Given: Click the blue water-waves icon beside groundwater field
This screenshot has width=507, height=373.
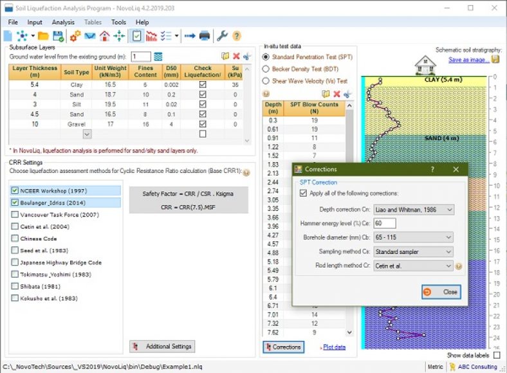Looking at the screenshot, I should coord(158,57).
